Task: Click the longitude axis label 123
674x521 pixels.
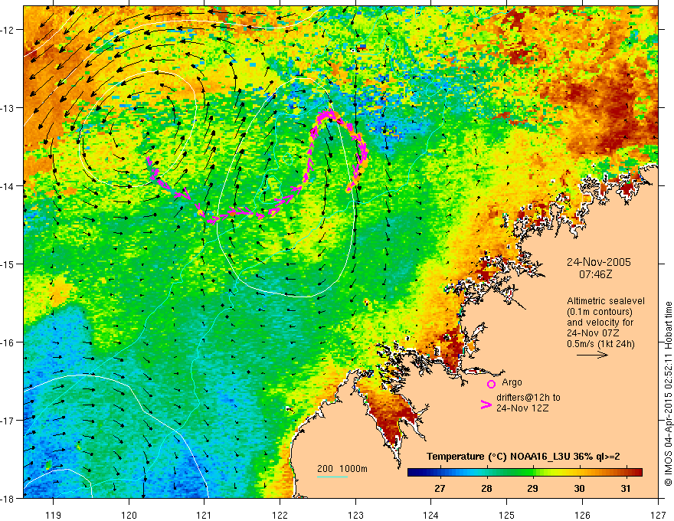Action: click(355, 515)
